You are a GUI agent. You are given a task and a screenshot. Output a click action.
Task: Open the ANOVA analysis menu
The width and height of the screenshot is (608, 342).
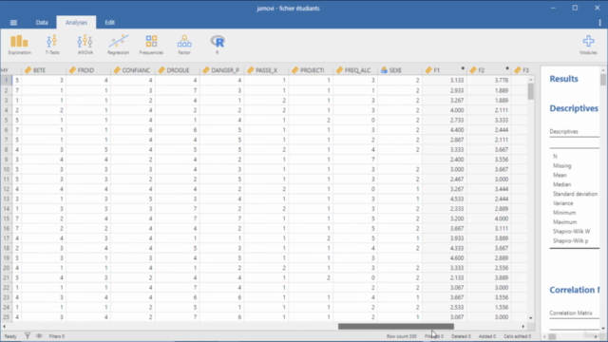tap(85, 45)
